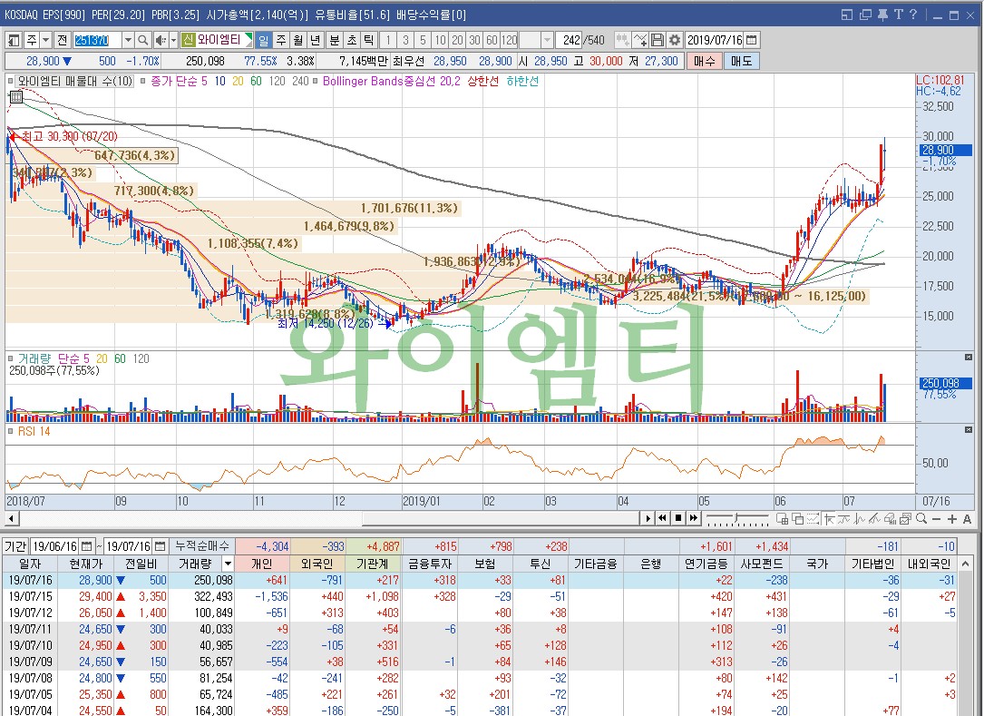The width and height of the screenshot is (984, 716).
Task: Click the chart image capture icon
Action: (905, 519)
